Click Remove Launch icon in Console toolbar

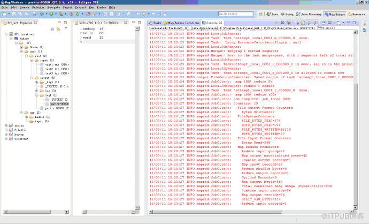pyautogui.click(x=282, y=23)
